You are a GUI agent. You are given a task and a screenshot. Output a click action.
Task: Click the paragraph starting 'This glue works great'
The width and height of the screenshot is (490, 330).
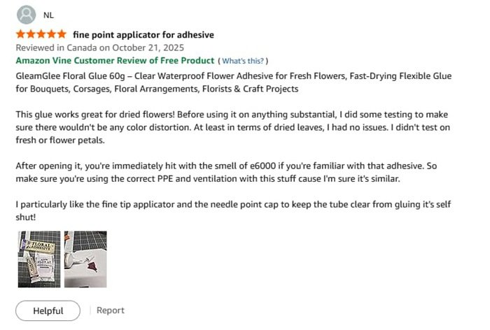pyautogui.click(x=231, y=127)
